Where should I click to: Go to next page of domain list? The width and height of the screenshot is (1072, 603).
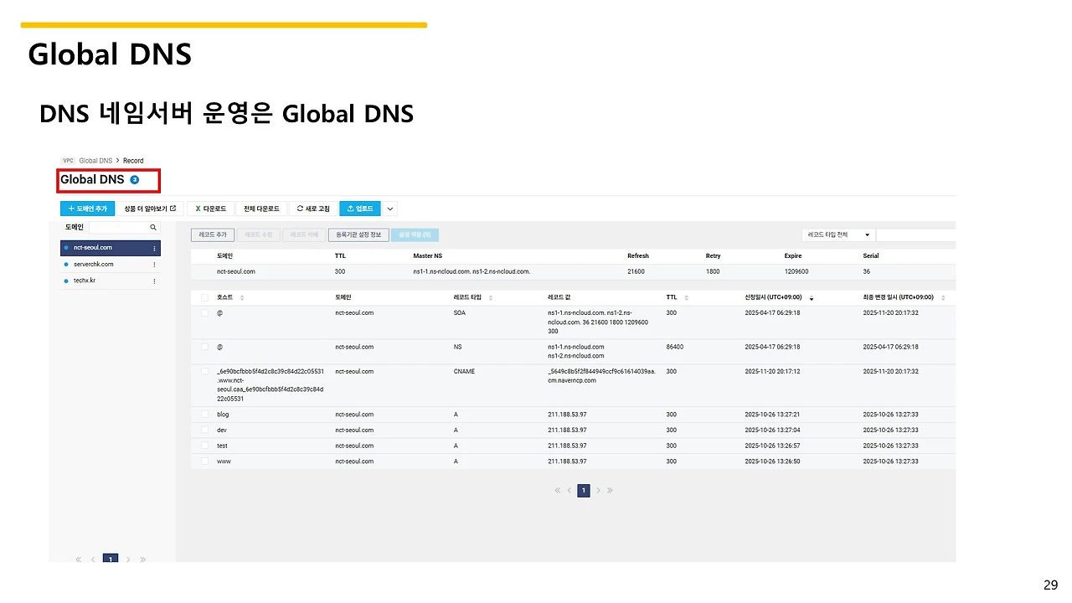[128, 559]
